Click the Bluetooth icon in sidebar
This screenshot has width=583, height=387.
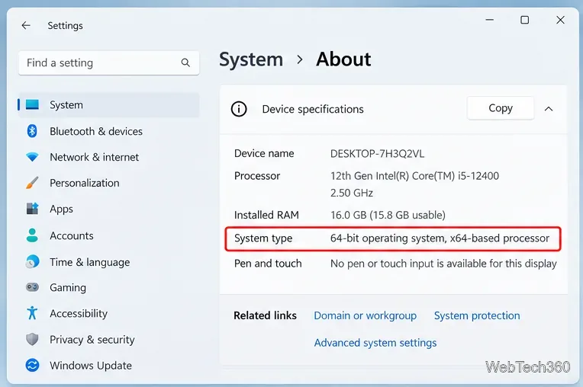32,131
